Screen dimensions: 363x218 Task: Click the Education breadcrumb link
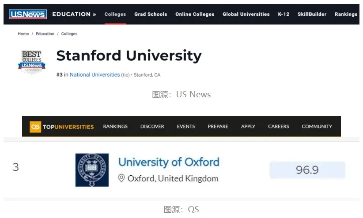coord(45,34)
